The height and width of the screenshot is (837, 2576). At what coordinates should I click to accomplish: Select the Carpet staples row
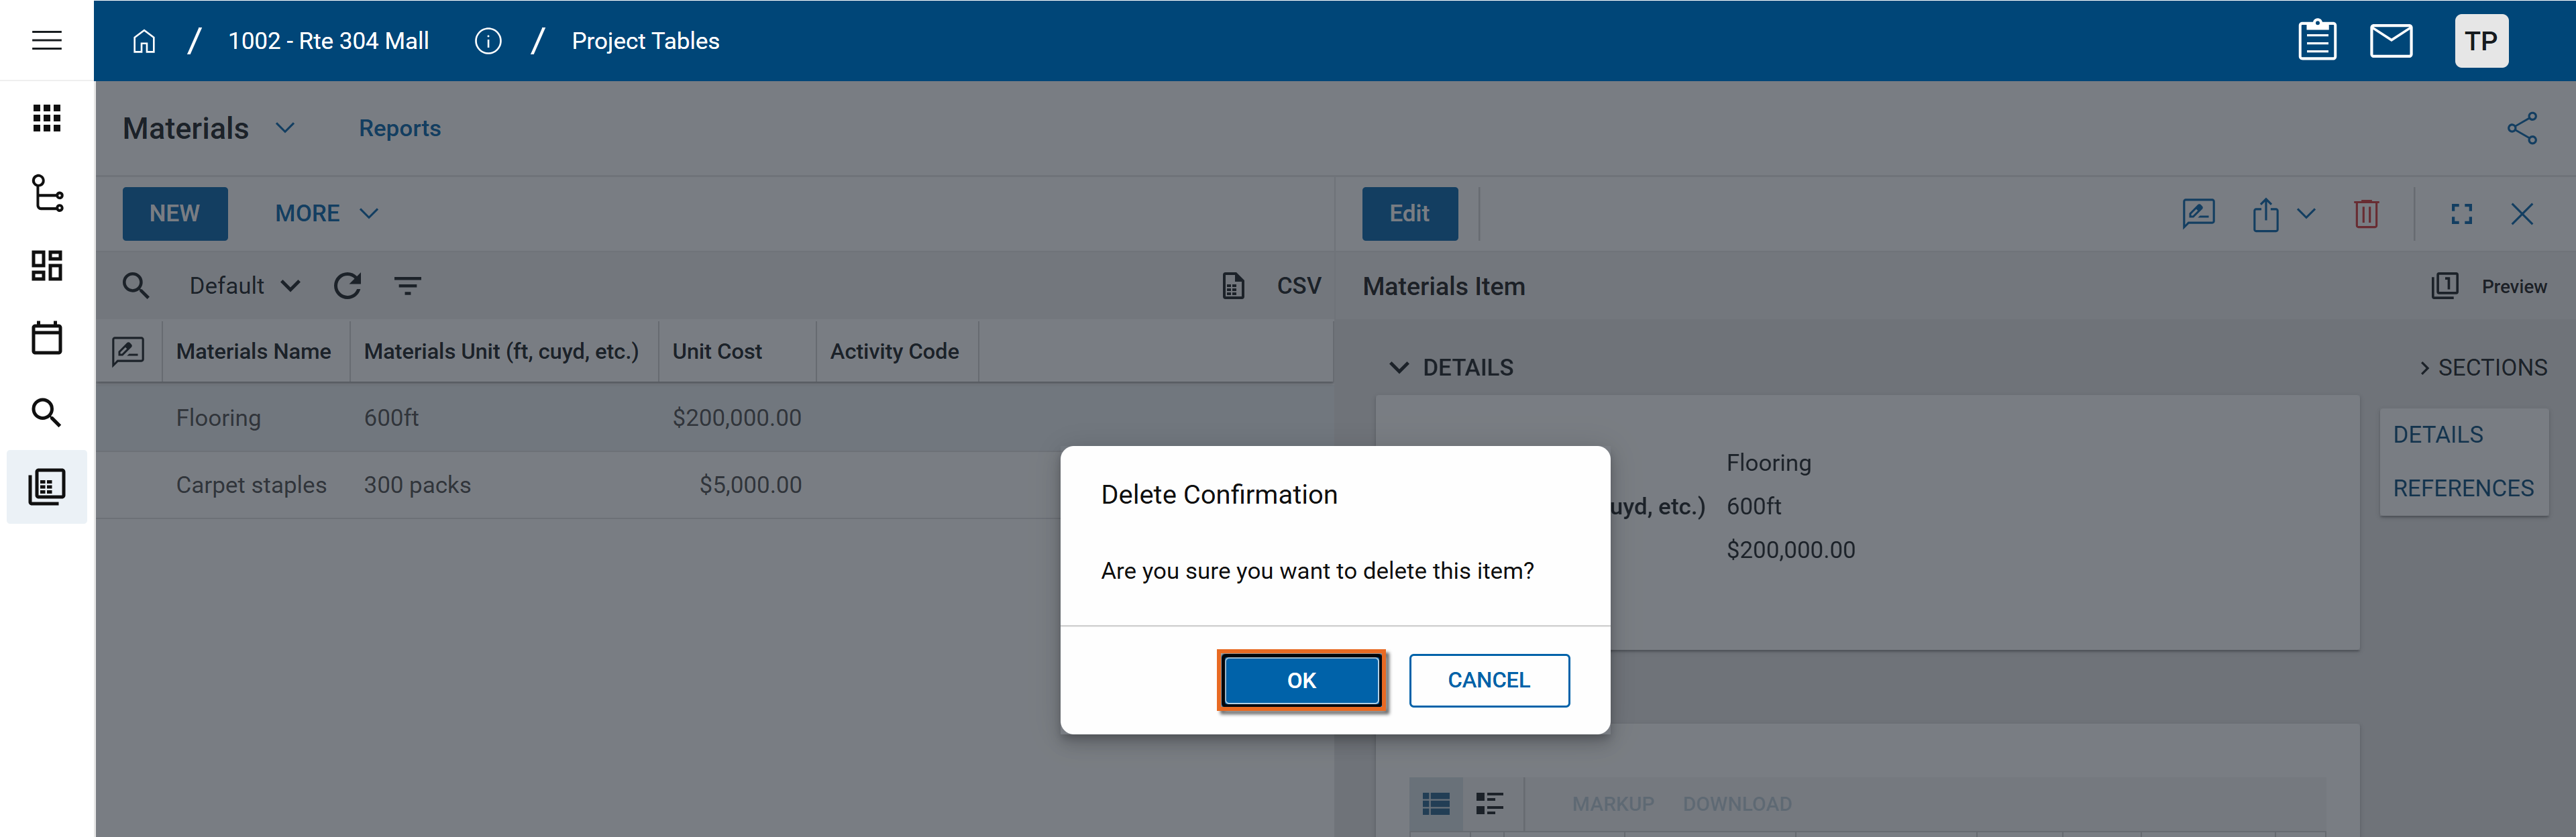(251, 485)
